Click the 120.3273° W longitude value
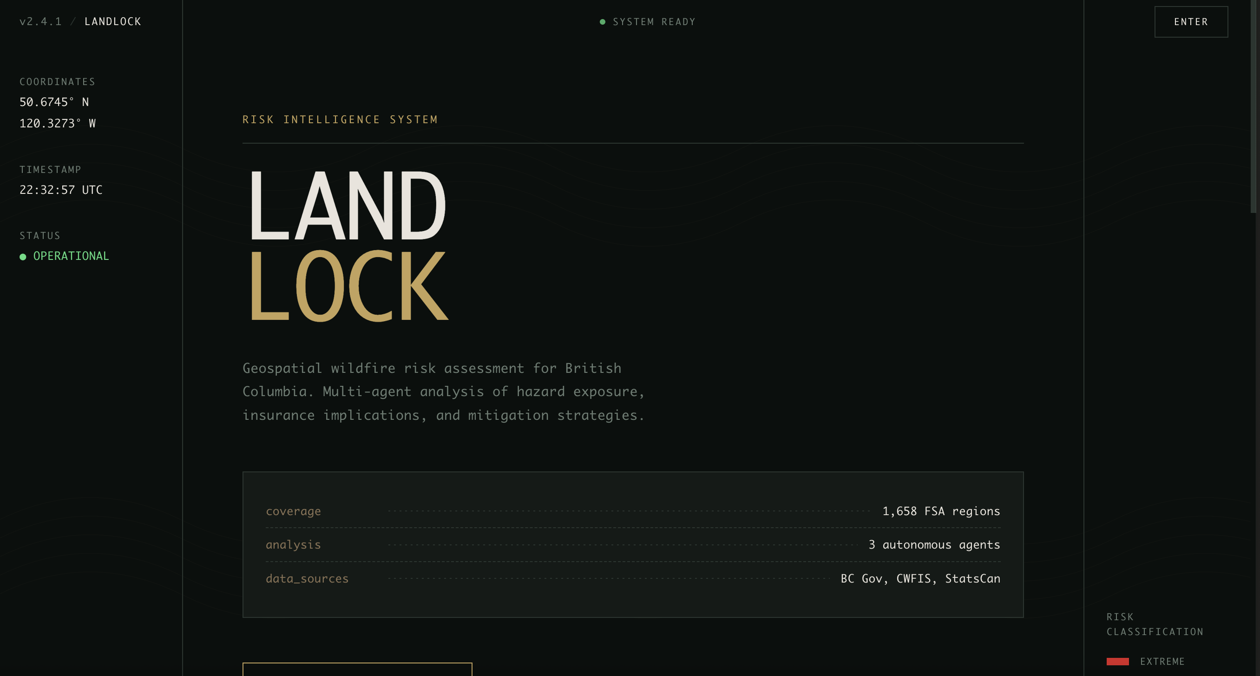This screenshot has width=1260, height=676. 57,123
